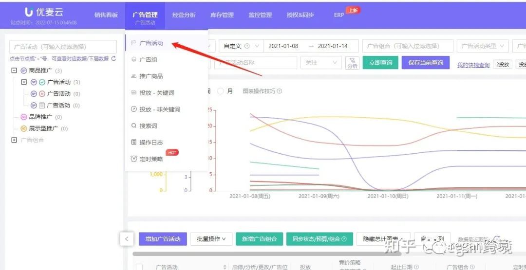Click the orange SD icon beside 展示型推广
This screenshot has width=526, height=270.
(23, 128)
